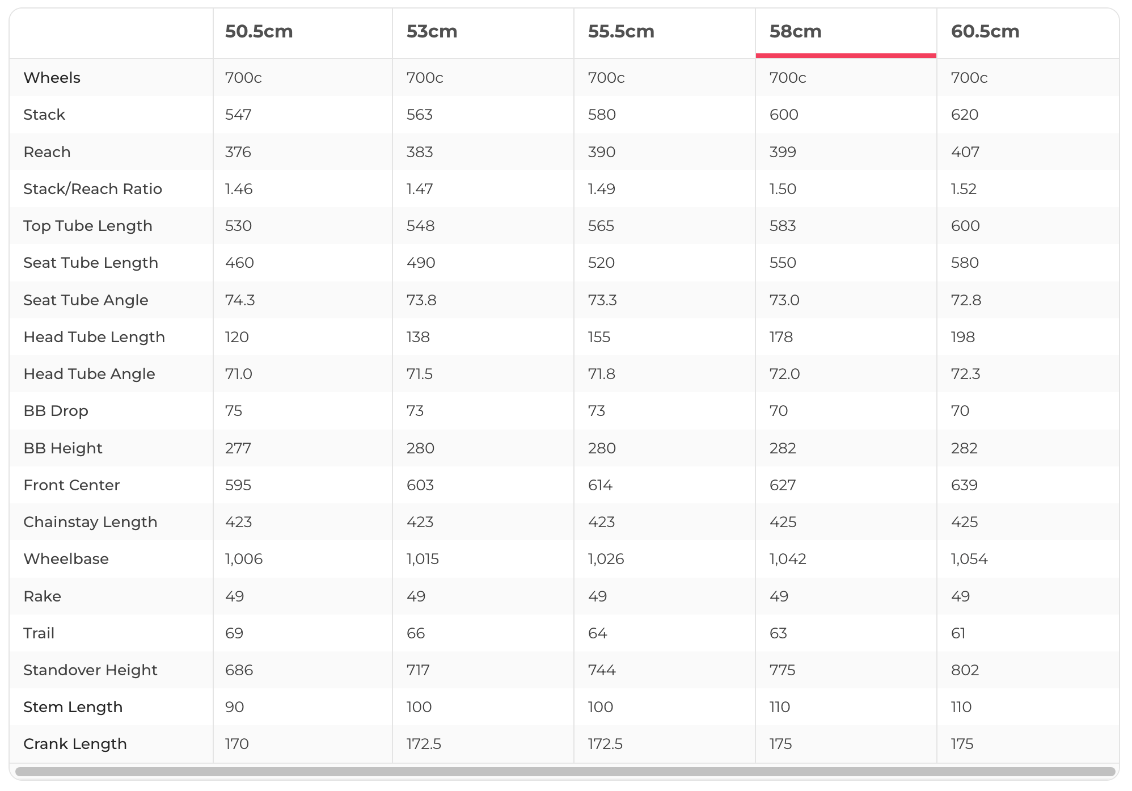Click the 53cm Front Center value 603
Image resolution: width=1132 pixels, height=791 pixels.
coord(420,485)
